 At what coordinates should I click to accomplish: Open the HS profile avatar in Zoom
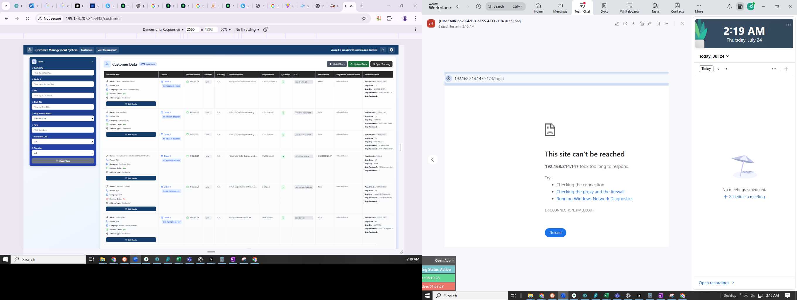pyautogui.click(x=751, y=6)
